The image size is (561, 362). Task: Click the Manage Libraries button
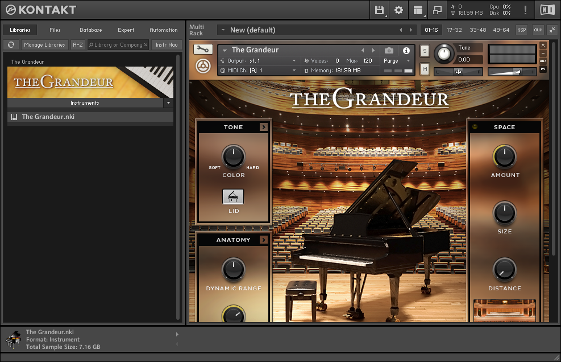click(45, 44)
